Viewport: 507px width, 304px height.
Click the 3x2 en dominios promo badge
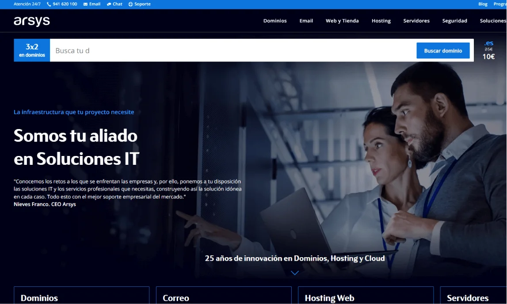(x=32, y=50)
